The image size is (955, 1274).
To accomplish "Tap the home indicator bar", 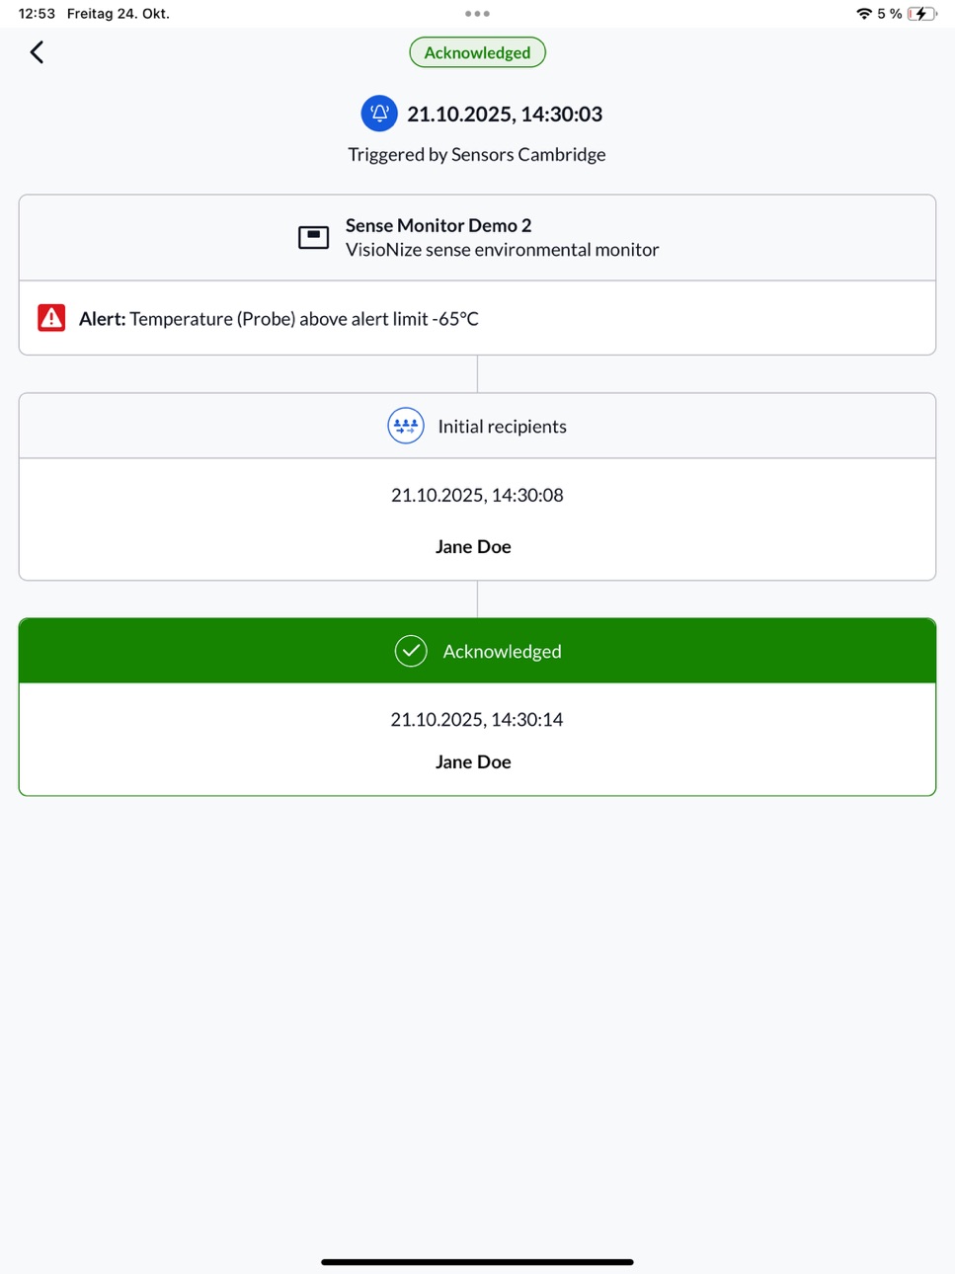I will coord(477,1261).
